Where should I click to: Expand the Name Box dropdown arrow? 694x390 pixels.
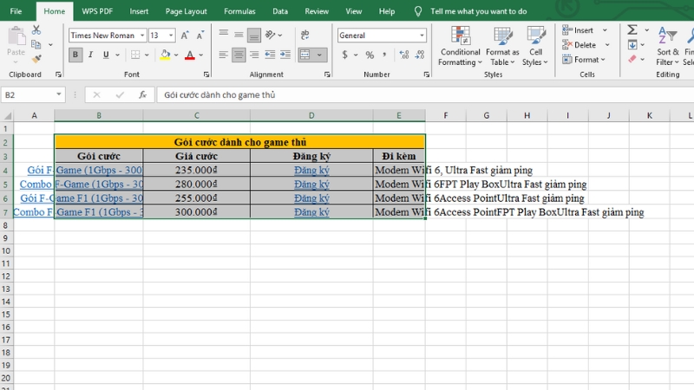tap(59, 94)
